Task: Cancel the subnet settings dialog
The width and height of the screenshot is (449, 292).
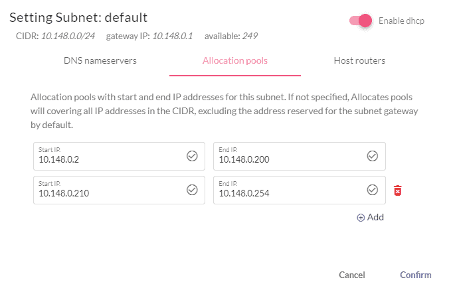Action: [351, 275]
